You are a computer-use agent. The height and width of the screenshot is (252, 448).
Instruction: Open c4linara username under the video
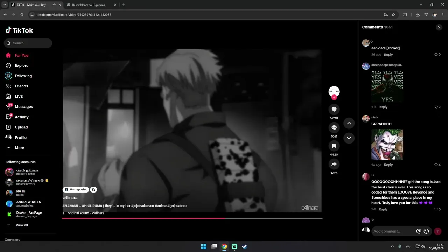pyautogui.click(x=70, y=198)
